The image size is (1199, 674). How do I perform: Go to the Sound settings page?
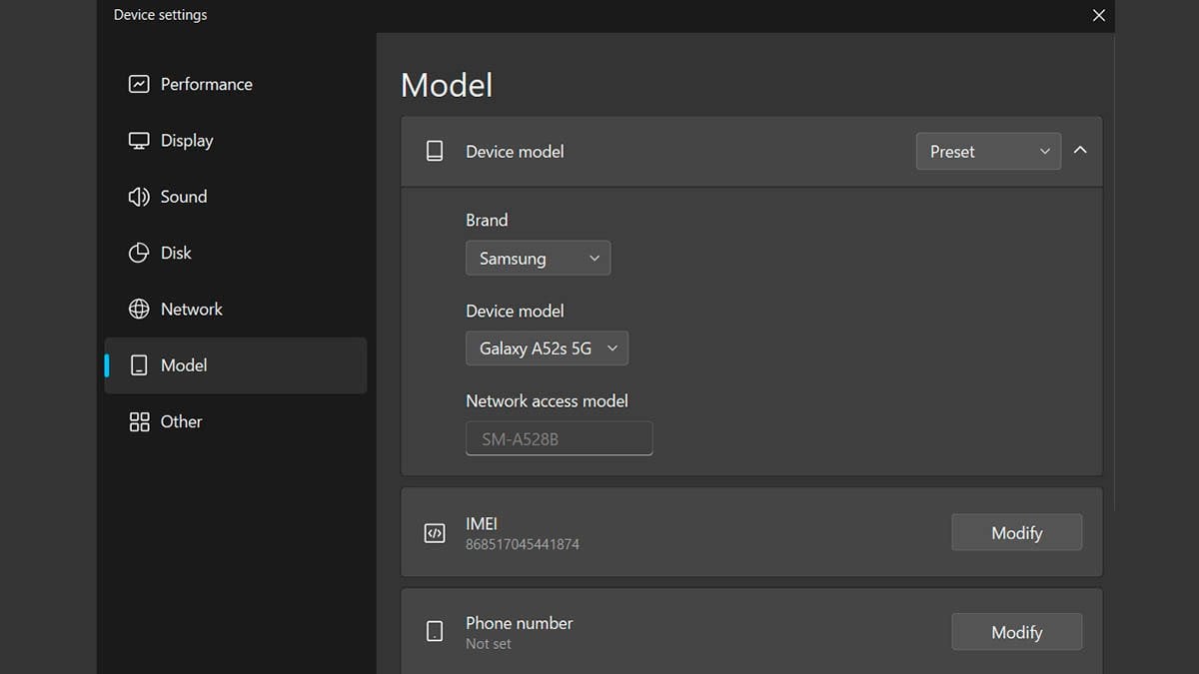(236, 197)
